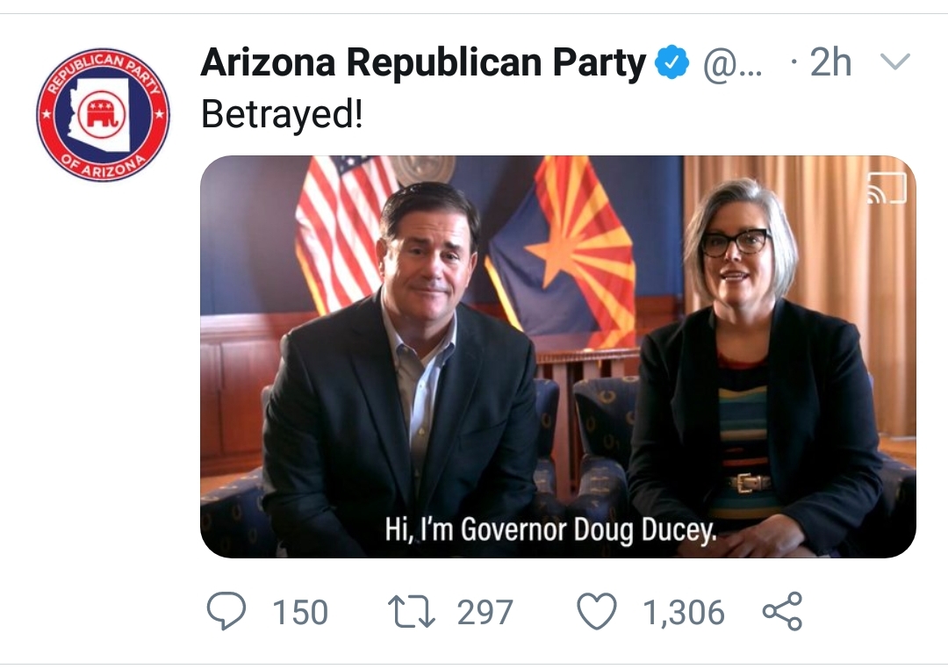Click the 1,306 likes count
The width and height of the screenshot is (948, 669).
click(x=683, y=612)
